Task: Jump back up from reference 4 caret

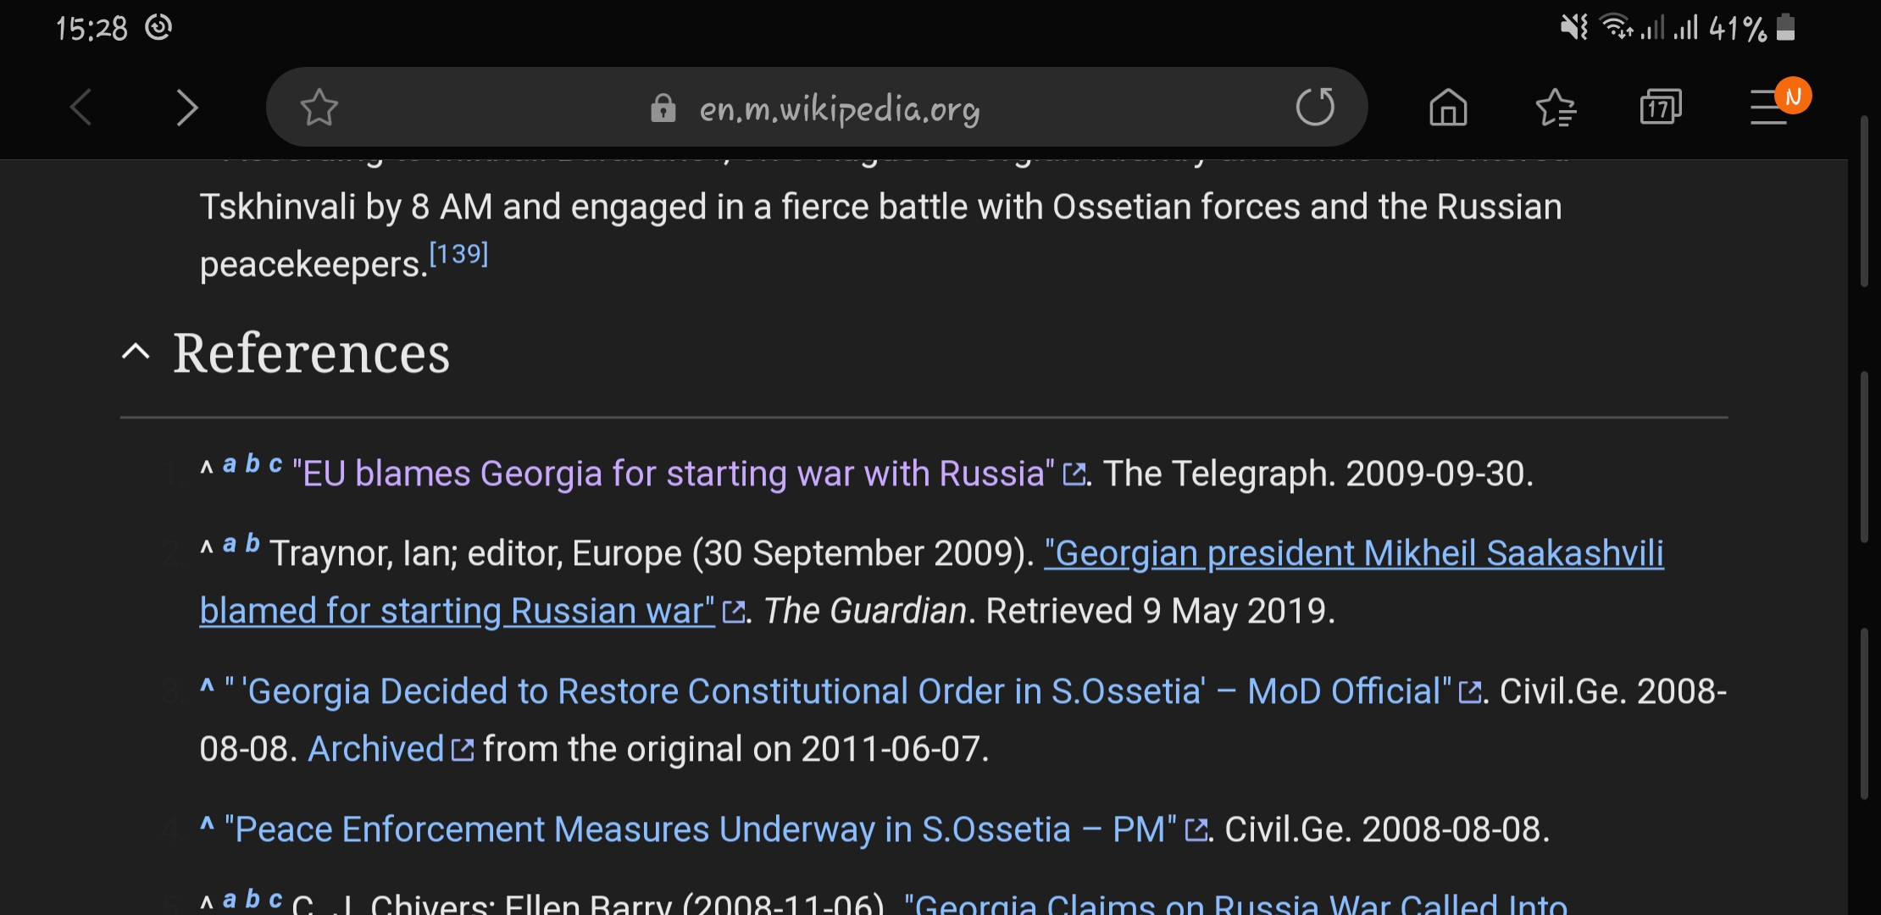Action: tap(207, 824)
